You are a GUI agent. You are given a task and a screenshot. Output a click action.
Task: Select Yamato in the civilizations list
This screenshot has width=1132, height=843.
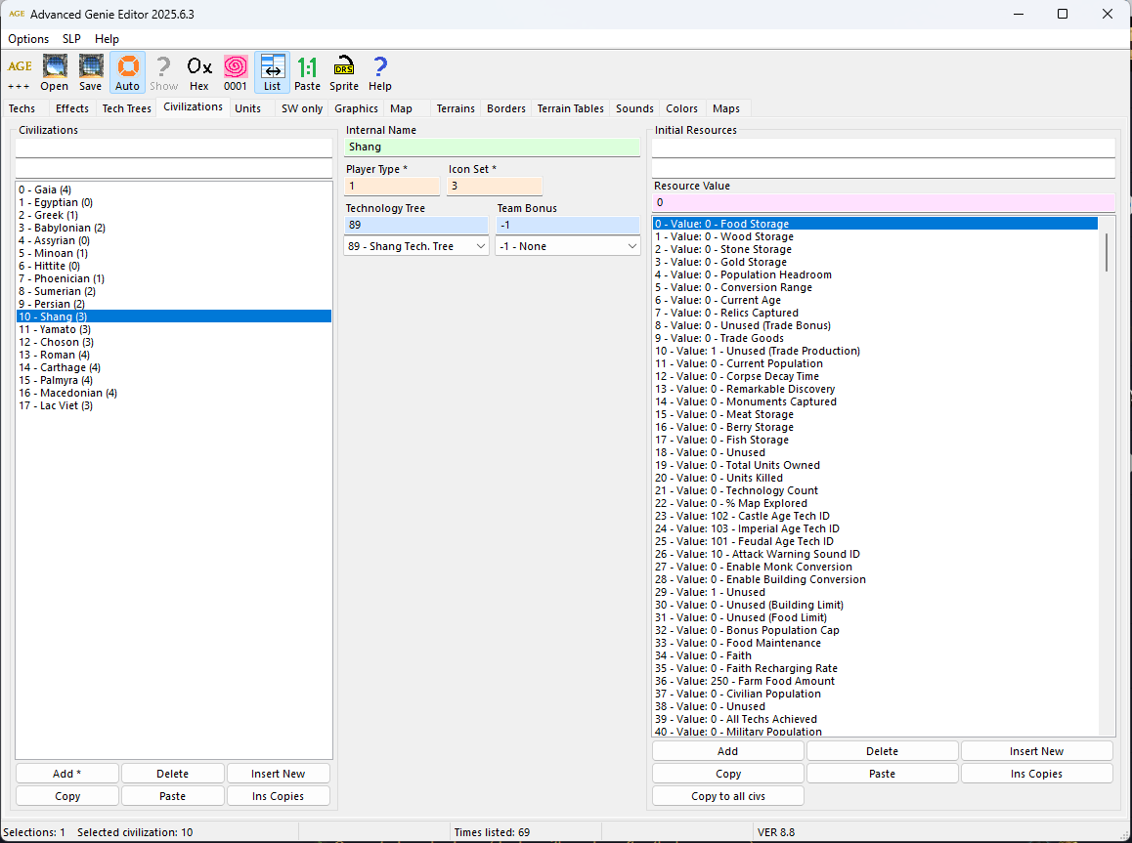click(x=54, y=329)
